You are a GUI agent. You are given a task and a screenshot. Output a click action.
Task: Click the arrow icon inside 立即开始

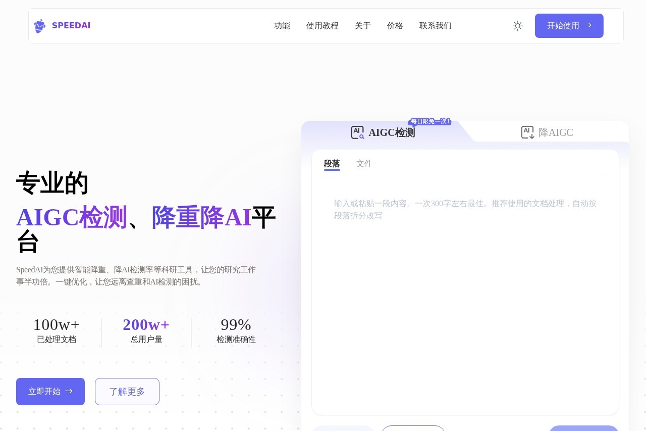click(x=69, y=391)
